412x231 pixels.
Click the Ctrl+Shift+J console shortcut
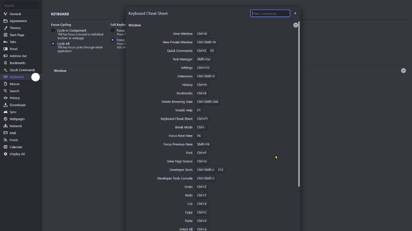(206, 178)
